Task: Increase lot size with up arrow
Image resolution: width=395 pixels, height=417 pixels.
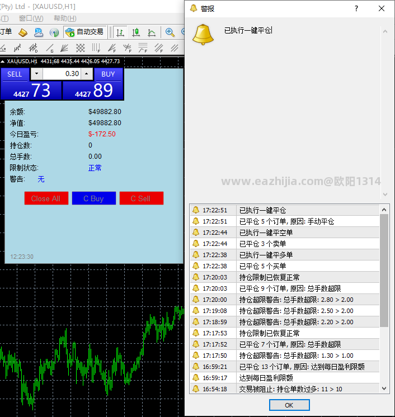Action: [x=87, y=74]
